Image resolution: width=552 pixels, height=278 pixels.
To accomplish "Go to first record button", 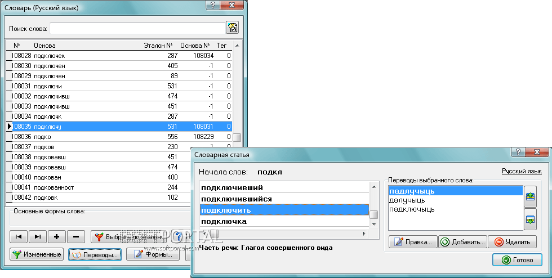I will coord(18,237).
